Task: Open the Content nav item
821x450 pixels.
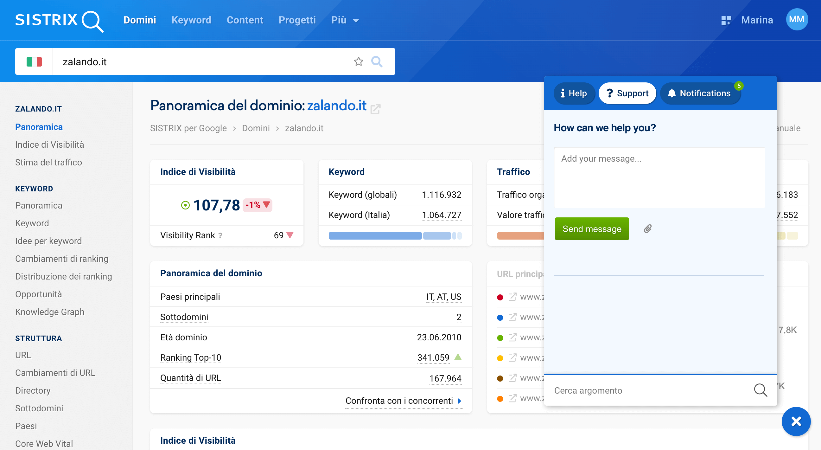Action: click(x=245, y=20)
